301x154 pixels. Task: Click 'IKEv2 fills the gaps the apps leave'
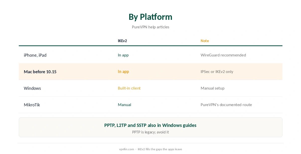point(160,149)
